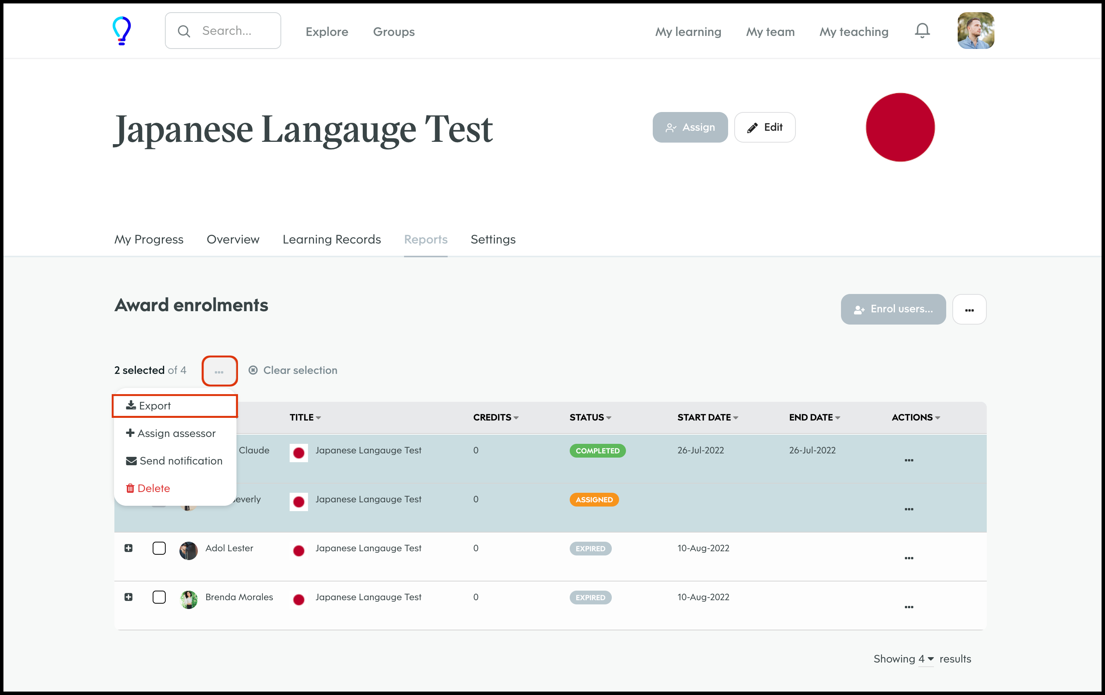The height and width of the screenshot is (695, 1105).
Task: Open row actions ellipsis for Adol Lester
Action: 909,558
